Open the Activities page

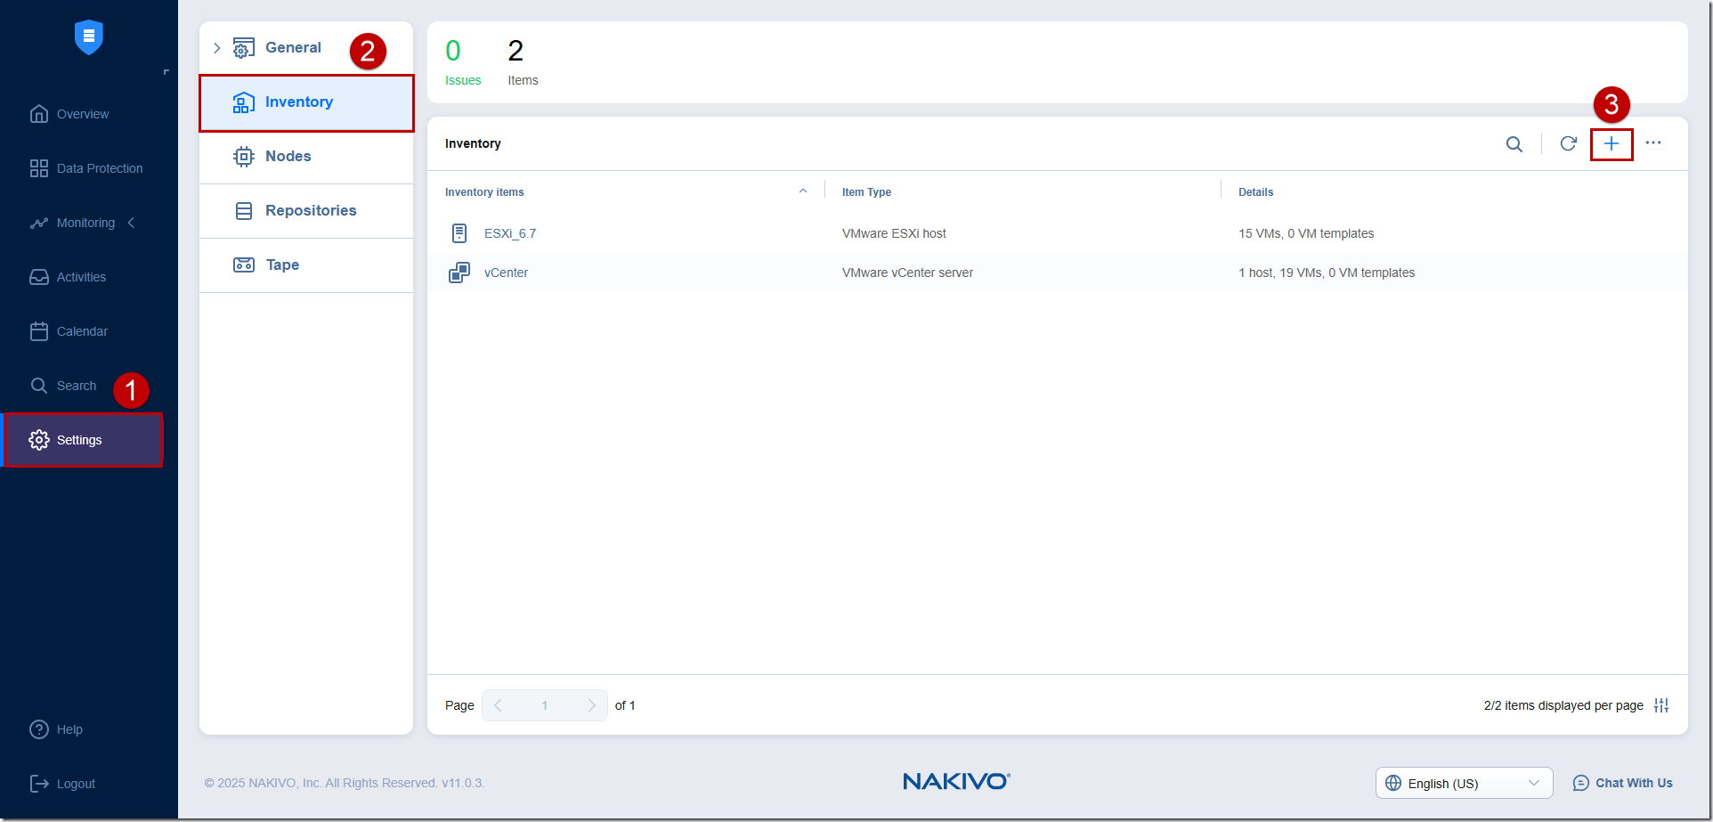81,277
